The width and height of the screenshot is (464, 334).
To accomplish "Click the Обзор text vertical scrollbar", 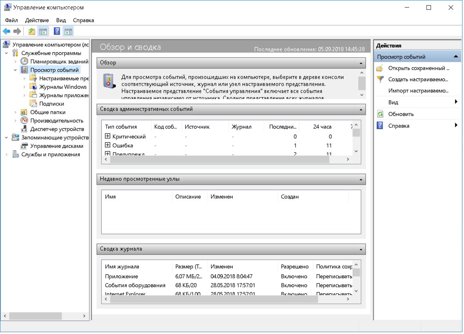I will click(x=362, y=84).
